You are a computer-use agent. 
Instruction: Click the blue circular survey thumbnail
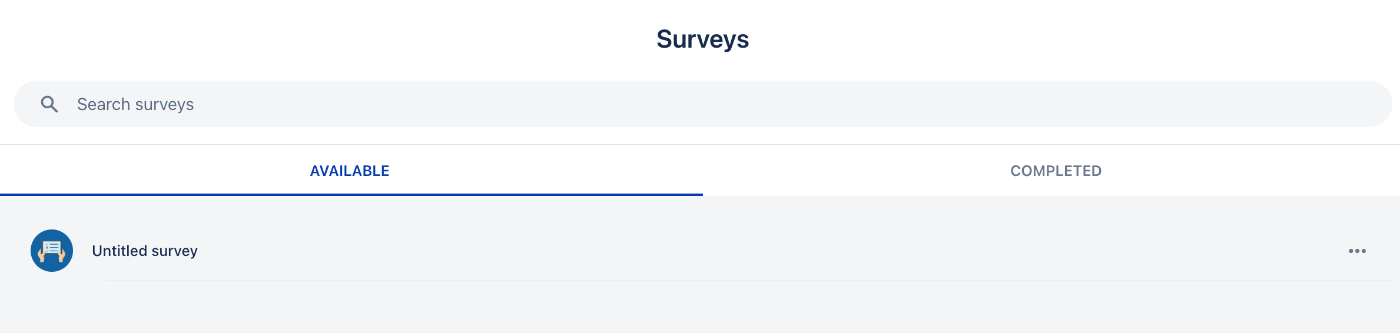tap(52, 251)
